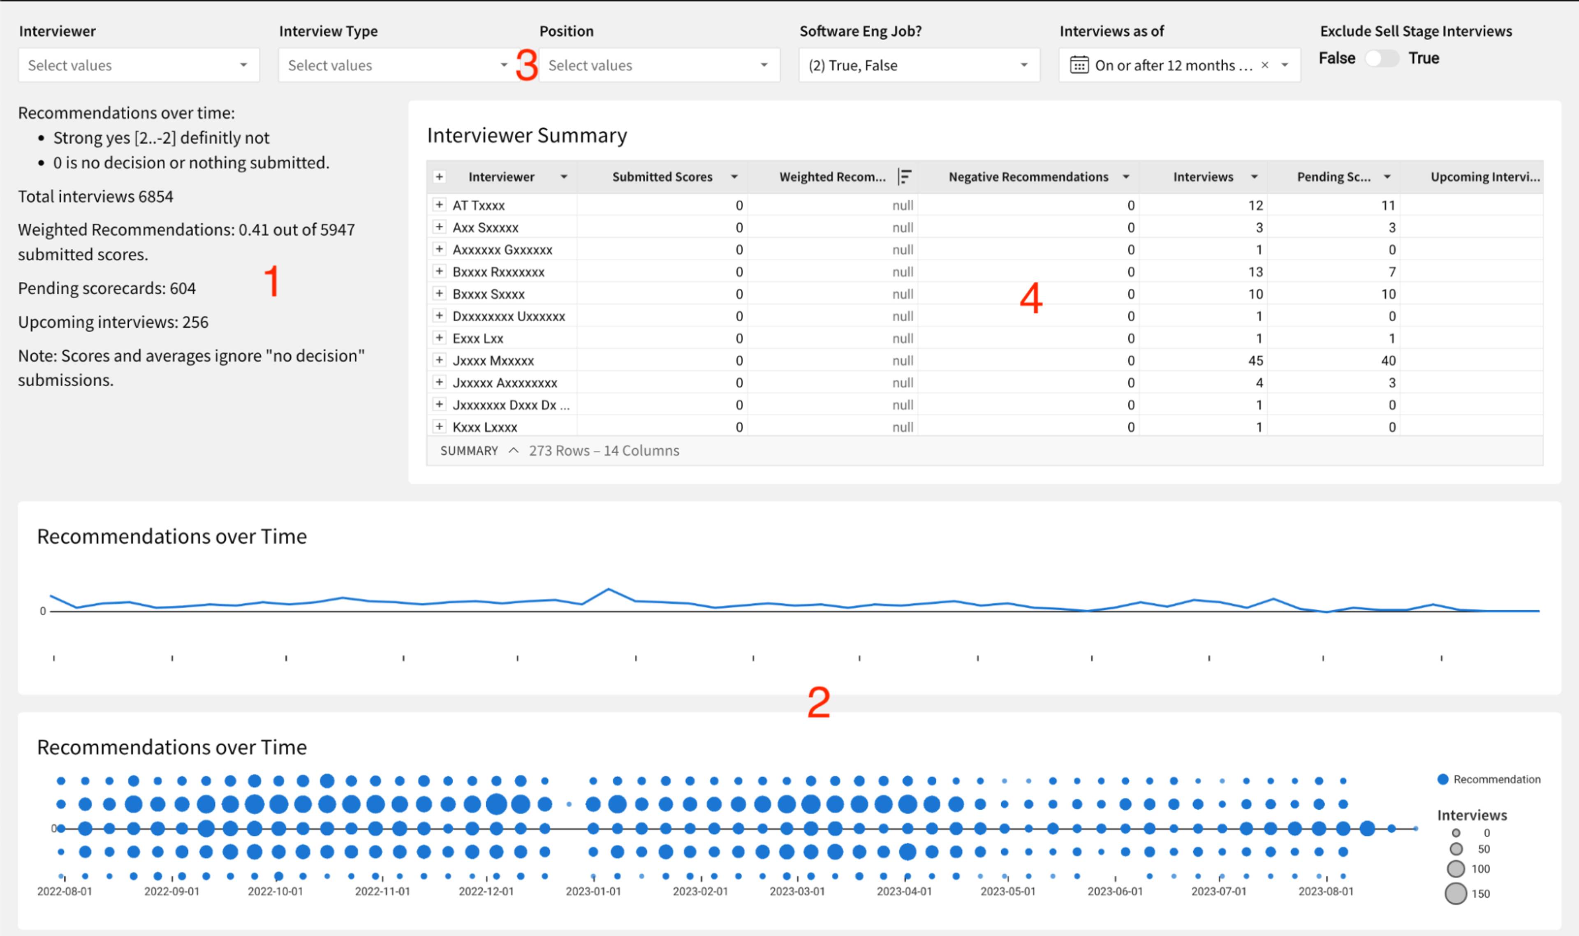Viewport: 1579px width, 936px height.
Task: Expand all rows via header plus icon
Action: coord(440,176)
